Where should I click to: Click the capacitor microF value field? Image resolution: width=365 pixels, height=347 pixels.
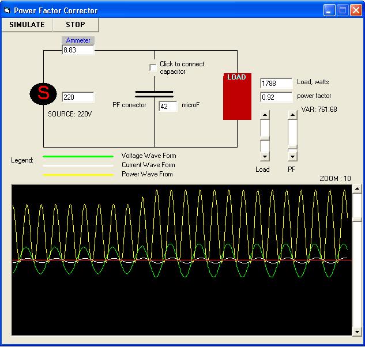pos(168,107)
